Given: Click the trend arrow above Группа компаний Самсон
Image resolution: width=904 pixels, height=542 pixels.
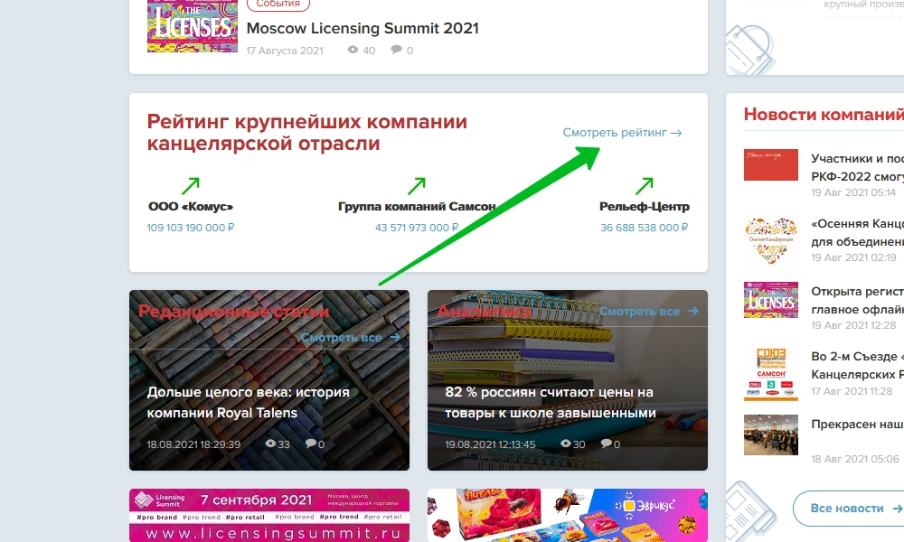Looking at the screenshot, I should coord(416,186).
